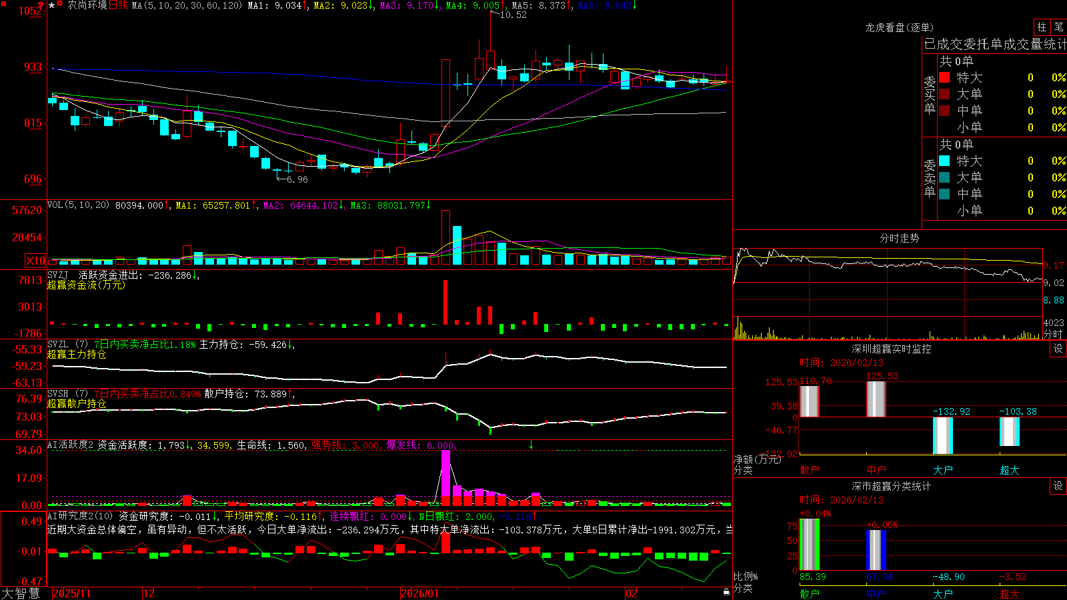
Task: Click the 10.52 high-price annotation
Action: (513, 15)
